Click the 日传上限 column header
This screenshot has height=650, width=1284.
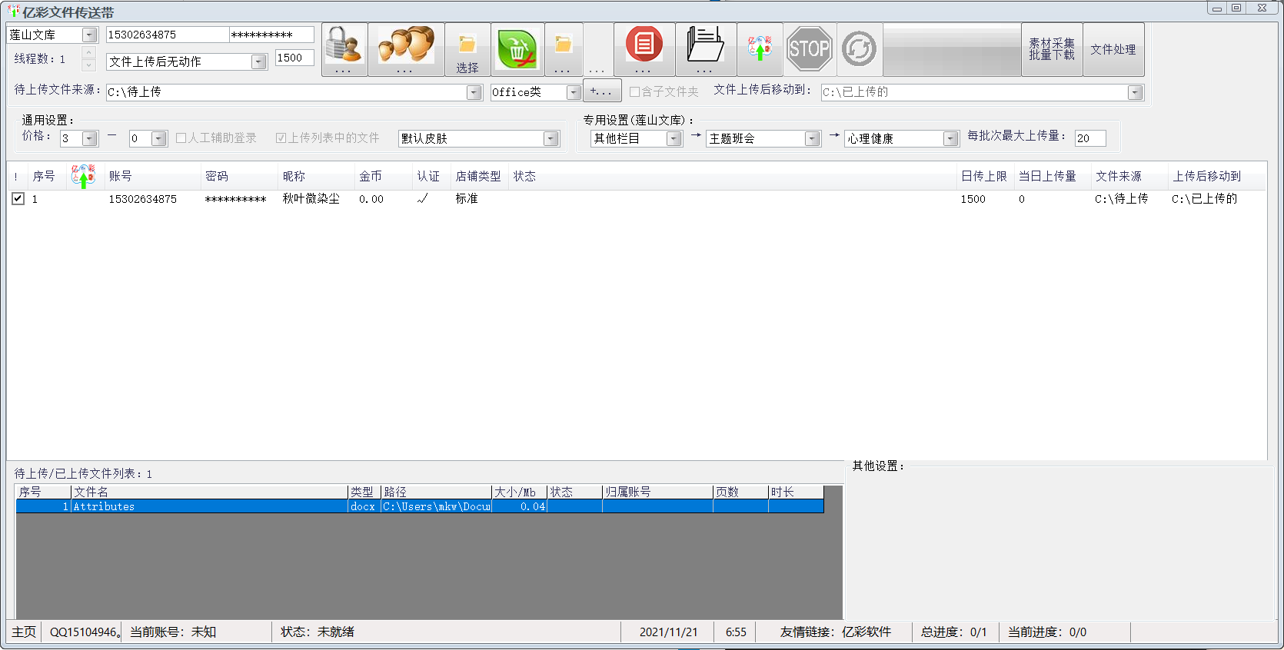click(x=985, y=176)
